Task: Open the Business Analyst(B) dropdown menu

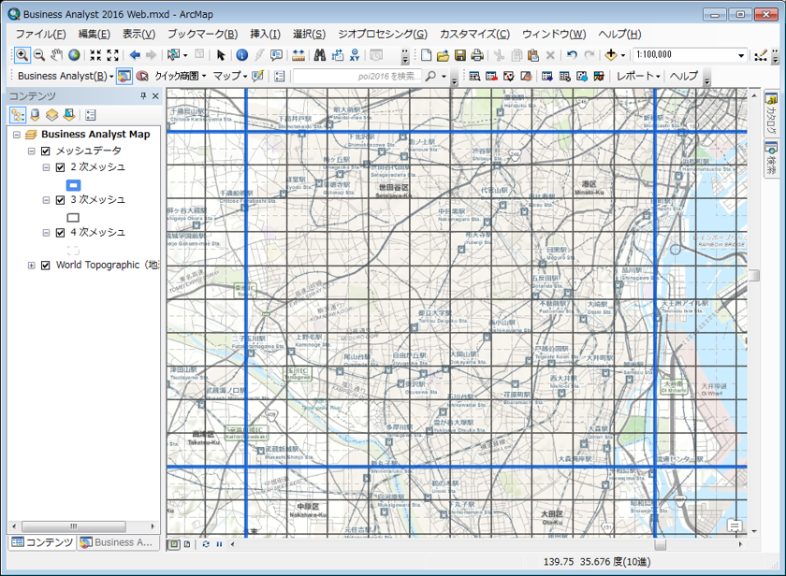Action: pyautogui.click(x=65, y=76)
